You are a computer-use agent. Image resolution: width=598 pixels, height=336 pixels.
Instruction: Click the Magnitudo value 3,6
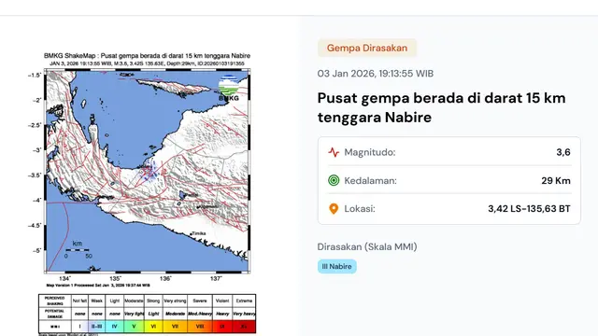tap(563, 152)
